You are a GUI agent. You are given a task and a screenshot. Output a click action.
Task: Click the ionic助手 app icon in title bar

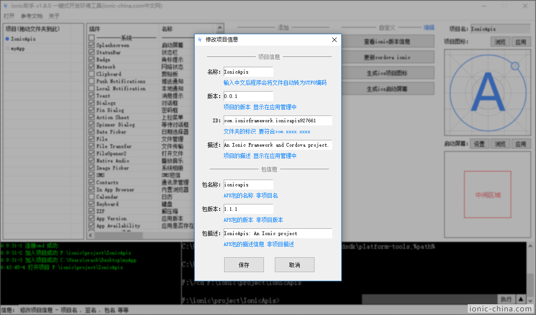point(5,6)
